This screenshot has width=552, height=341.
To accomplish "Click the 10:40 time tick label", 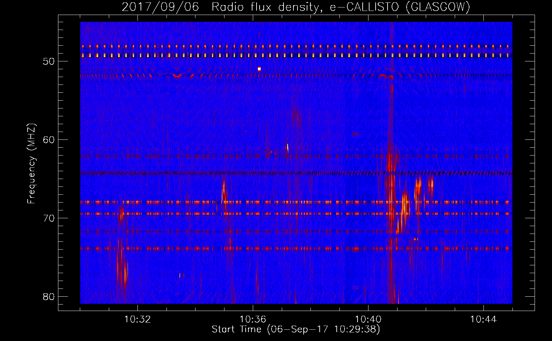I will 368,320.
